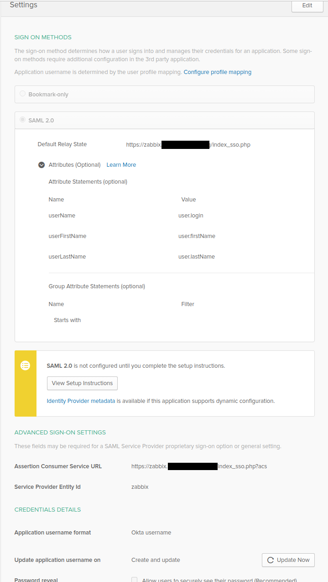Click the userFirstName attribute name
This screenshot has width=328, height=582.
pos(67,236)
